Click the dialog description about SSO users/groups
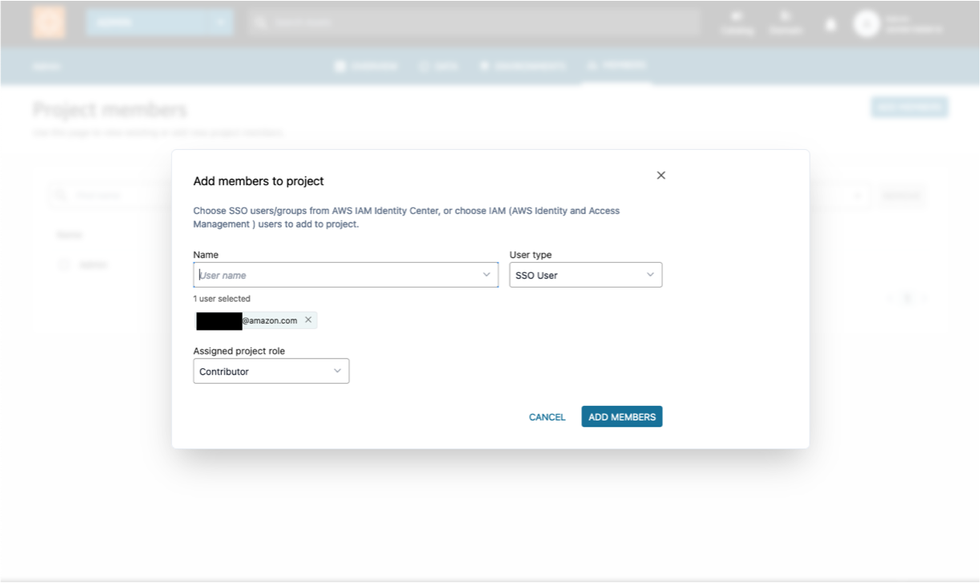 point(407,217)
